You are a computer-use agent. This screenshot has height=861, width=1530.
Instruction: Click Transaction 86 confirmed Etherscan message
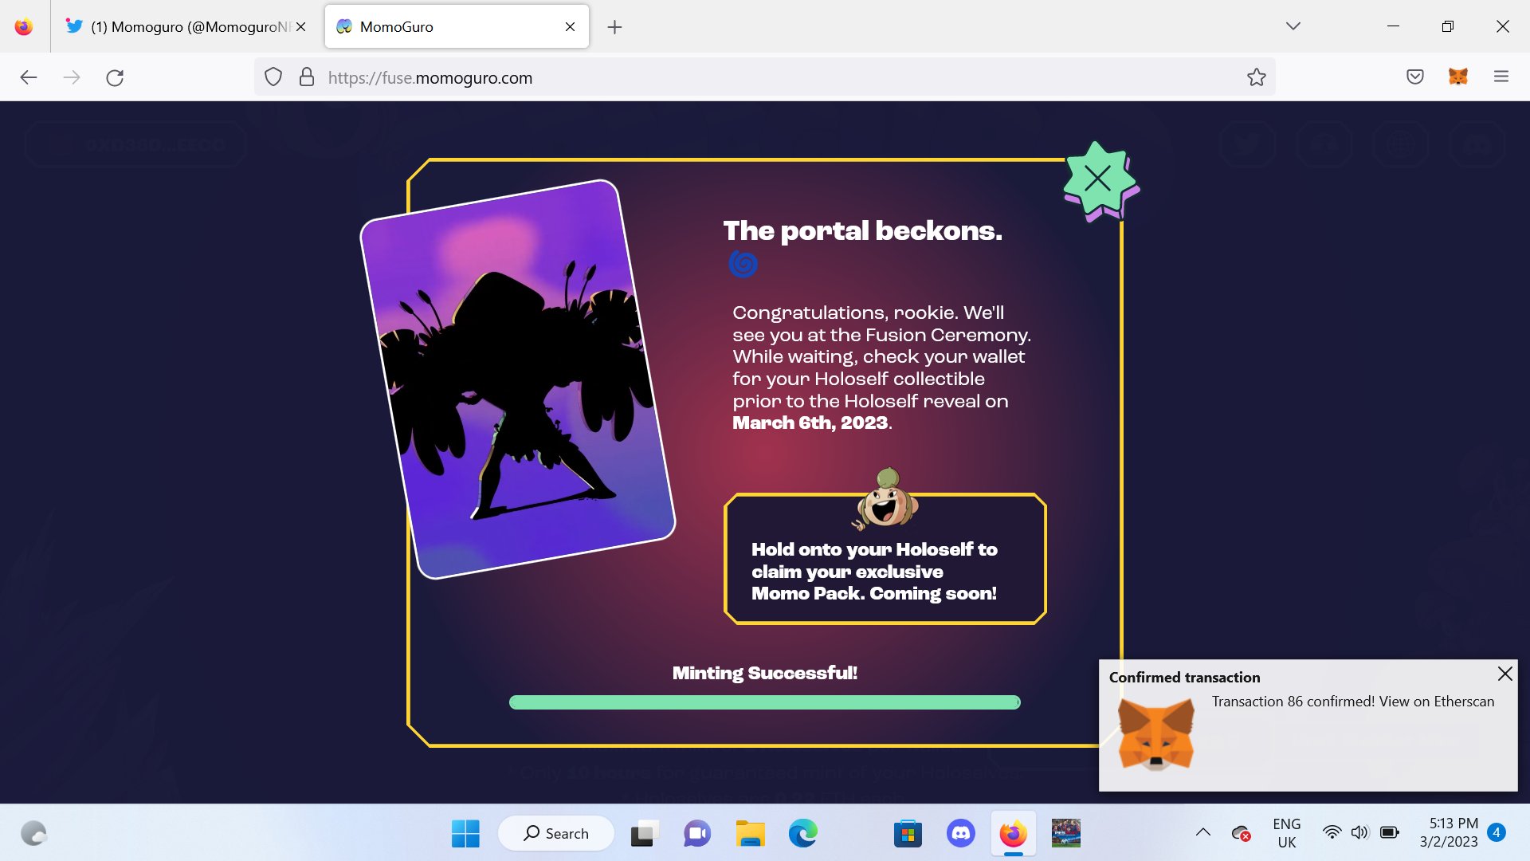click(1352, 702)
